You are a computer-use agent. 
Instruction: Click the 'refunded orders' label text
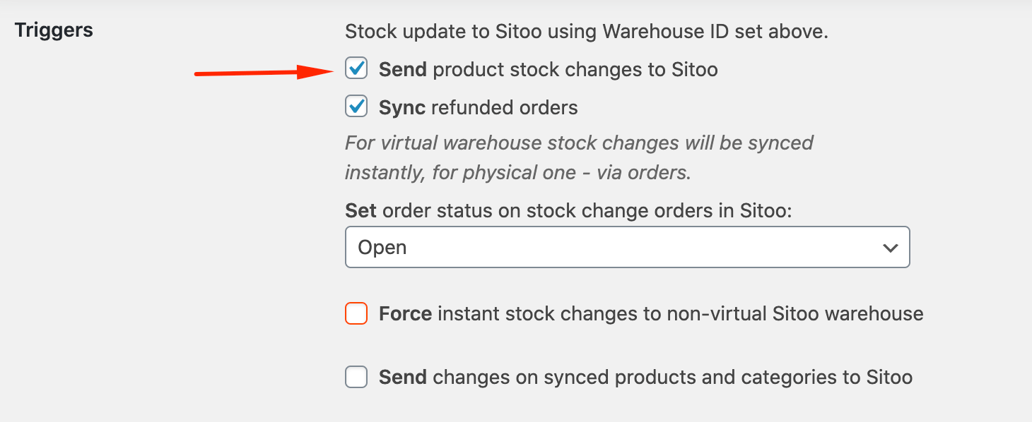click(x=504, y=108)
